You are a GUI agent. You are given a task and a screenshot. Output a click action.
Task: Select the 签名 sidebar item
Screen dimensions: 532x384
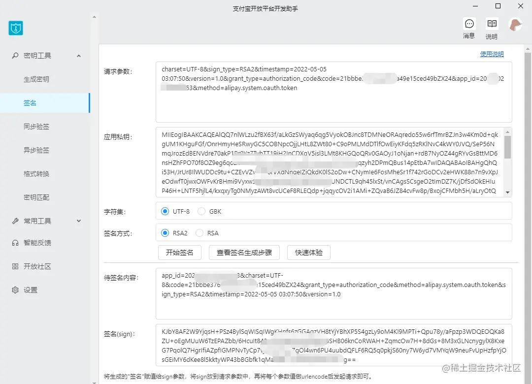45,103
